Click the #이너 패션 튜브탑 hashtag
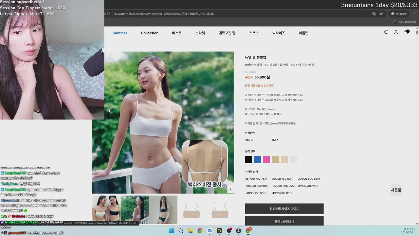Image resolution: width=419 pixels, height=236 pixels. click(x=276, y=65)
